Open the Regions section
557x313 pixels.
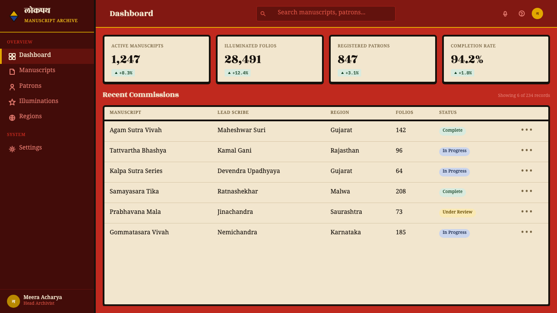(x=47, y=117)
